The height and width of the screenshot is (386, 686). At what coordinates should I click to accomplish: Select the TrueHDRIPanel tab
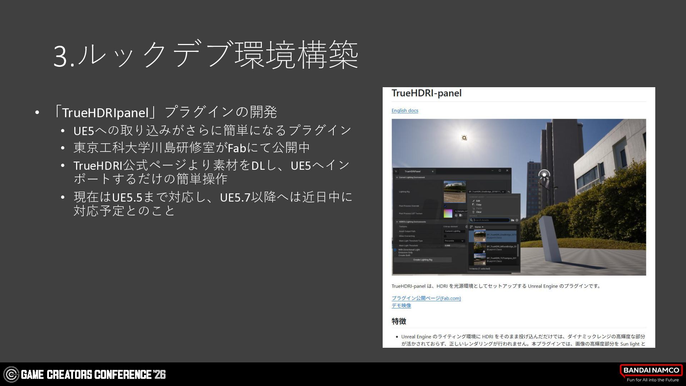pos(413,172)
